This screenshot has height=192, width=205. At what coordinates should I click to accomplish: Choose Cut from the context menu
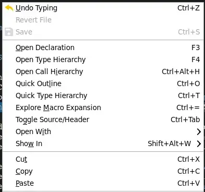click(x=103, y=159)
